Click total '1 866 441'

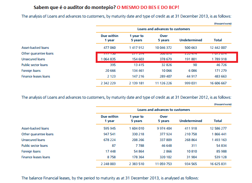coord(219,134)
